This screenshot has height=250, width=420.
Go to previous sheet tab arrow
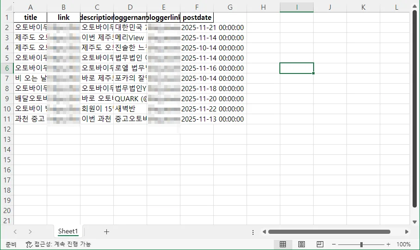coord(15,232)
